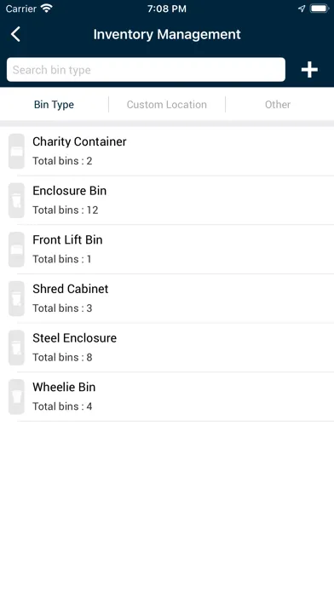Viewport: 334px width, 593px height.
Task: Switch to the Bin Type tab
Action: click(x=54, y=105)
